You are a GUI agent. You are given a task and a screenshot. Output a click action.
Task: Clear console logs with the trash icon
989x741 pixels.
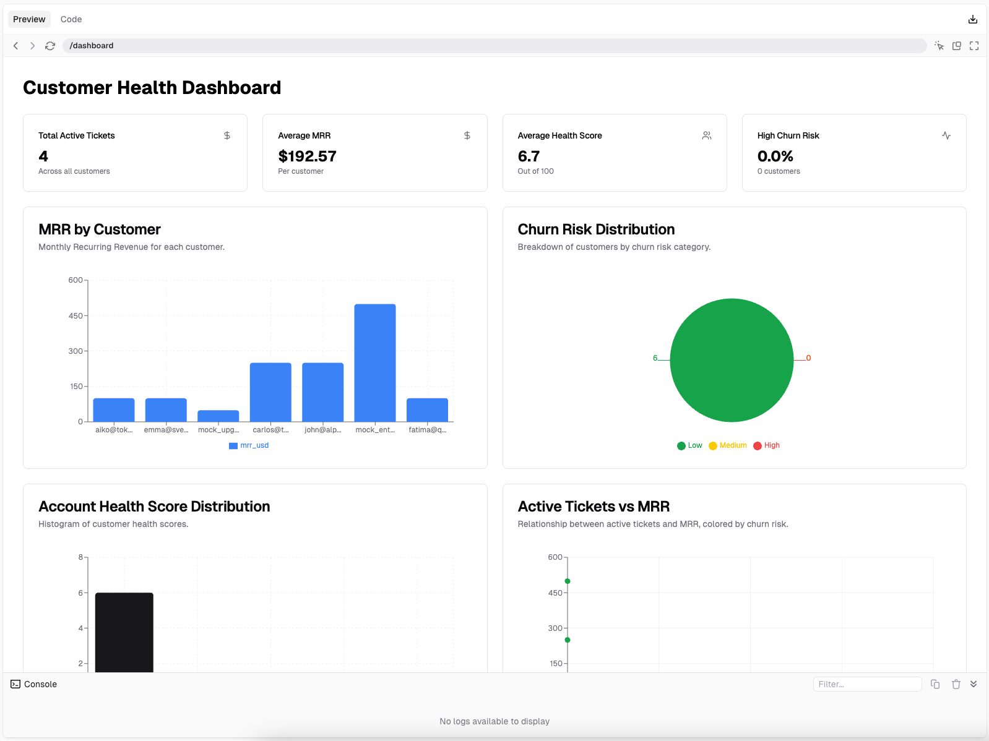(x=956, y=684)
